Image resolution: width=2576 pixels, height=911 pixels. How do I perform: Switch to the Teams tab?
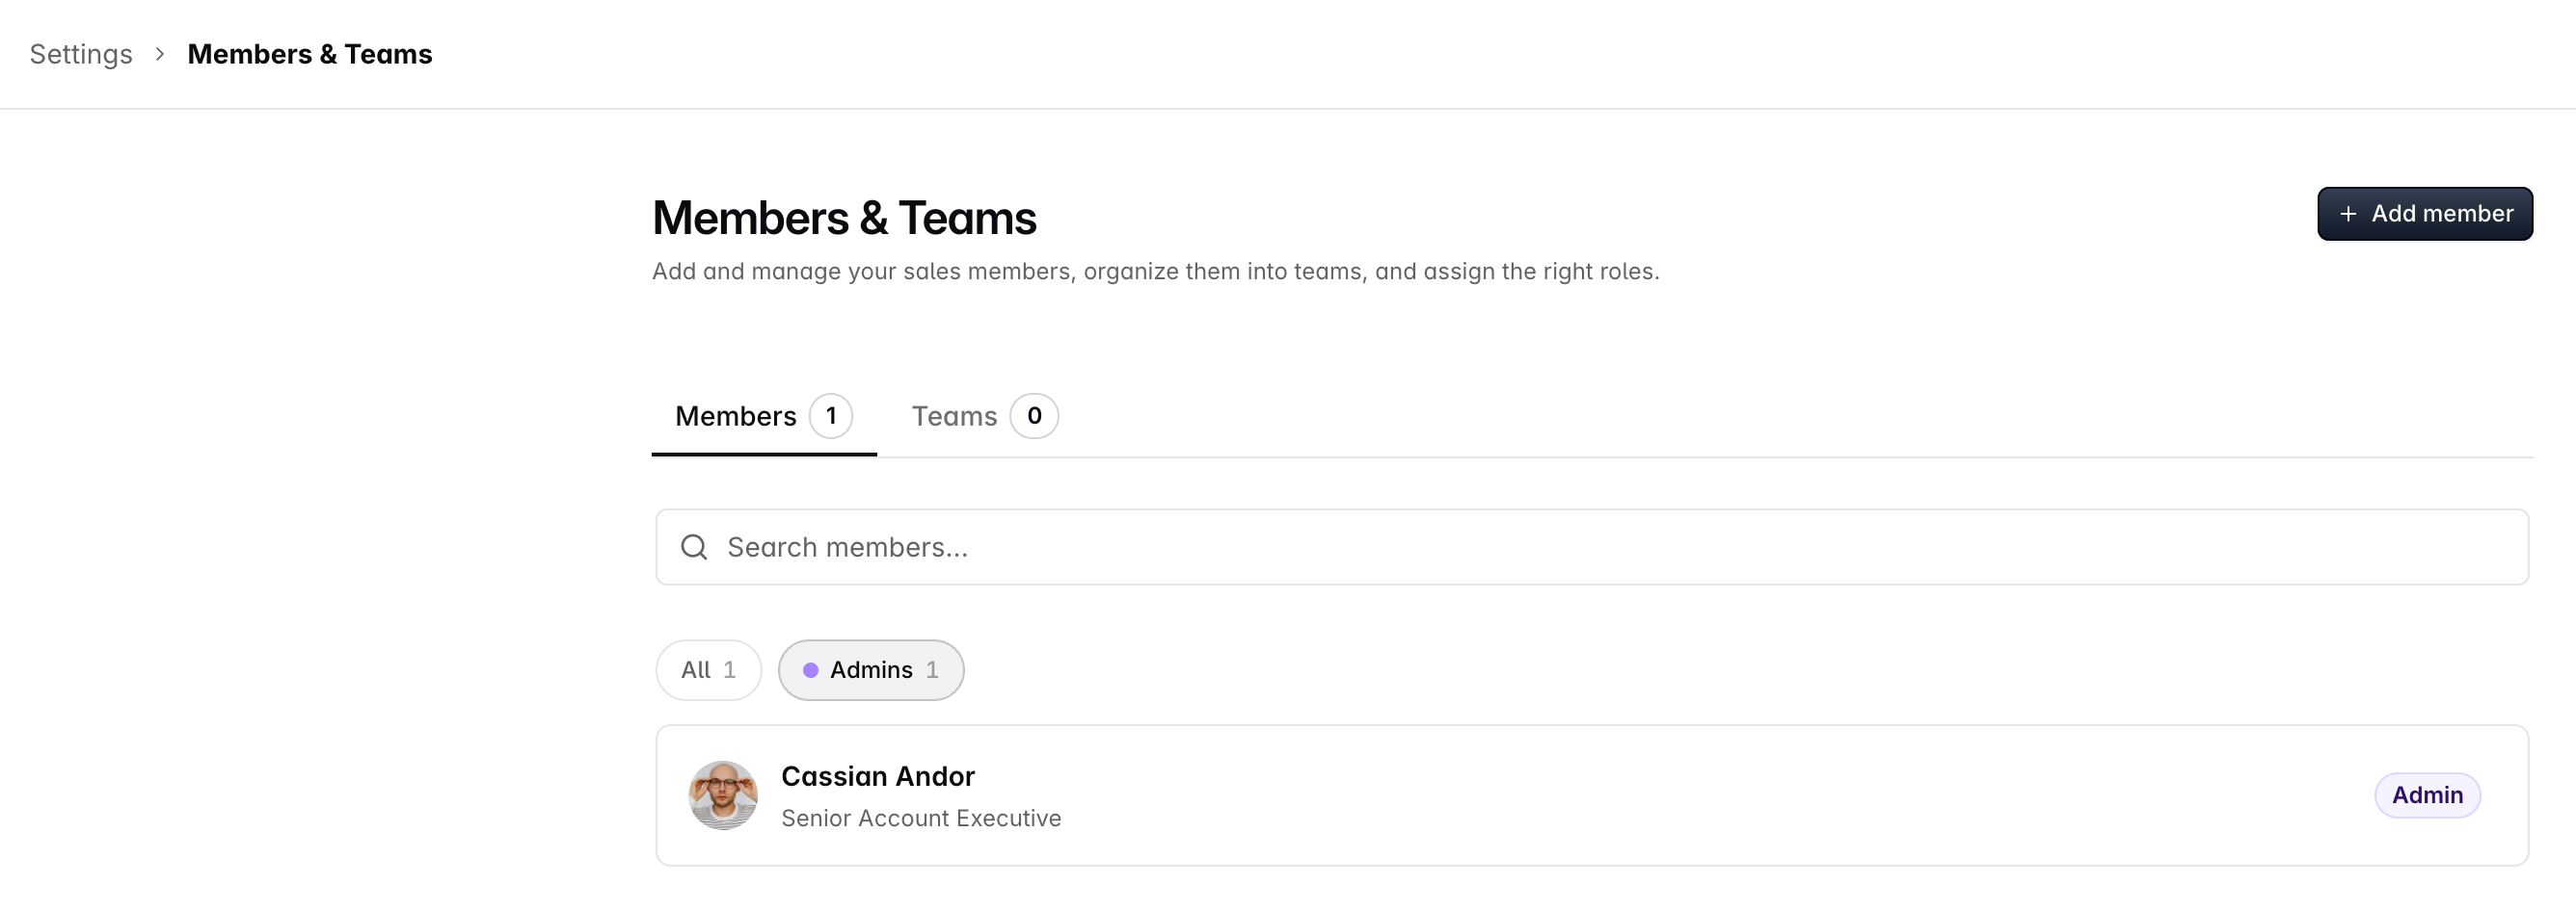pos(984,416)
